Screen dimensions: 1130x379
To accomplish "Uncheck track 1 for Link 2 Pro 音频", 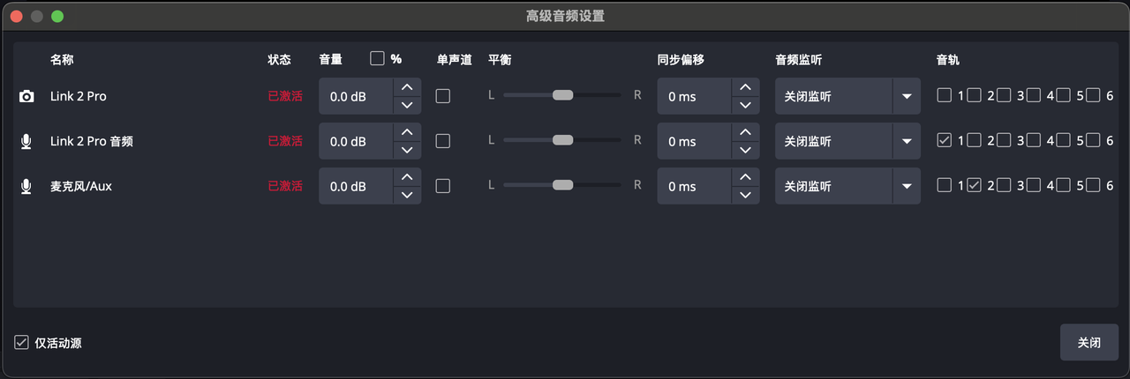I will click(x=945, y=140).
